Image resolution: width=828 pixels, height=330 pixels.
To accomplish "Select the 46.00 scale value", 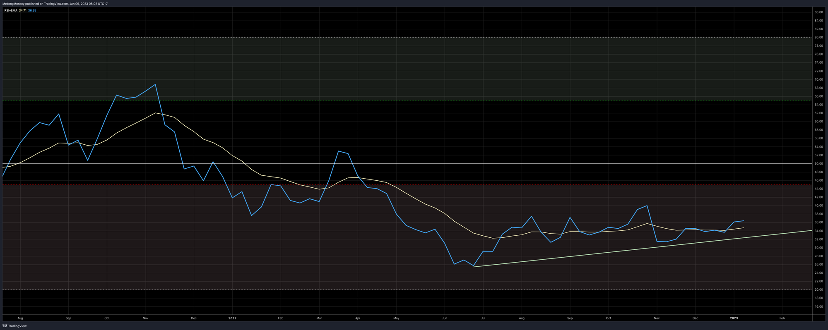I will coord(818,180).
